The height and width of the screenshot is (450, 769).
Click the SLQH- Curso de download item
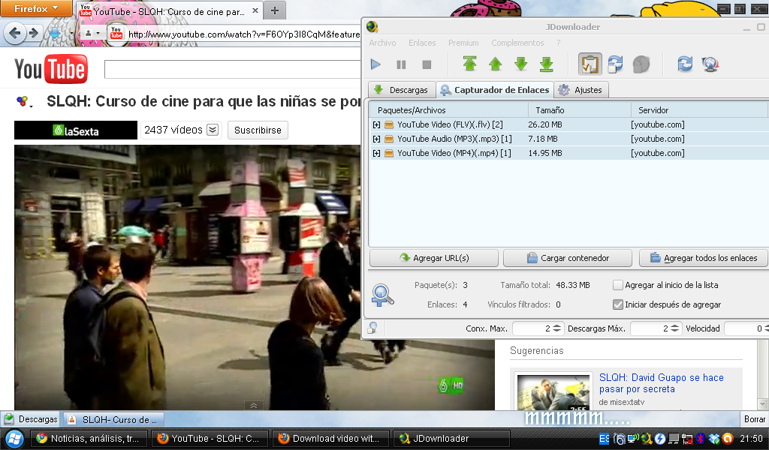point(113,420)
